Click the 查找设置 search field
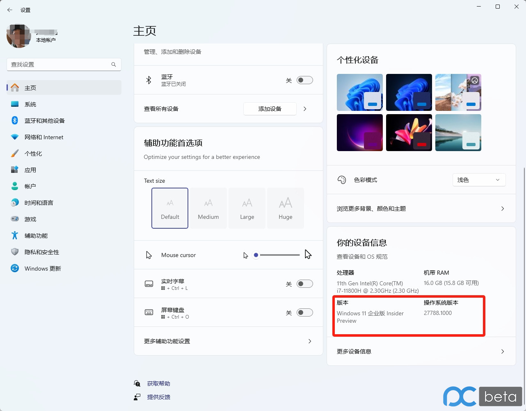526x411 pixels. (x=64, y=64)
